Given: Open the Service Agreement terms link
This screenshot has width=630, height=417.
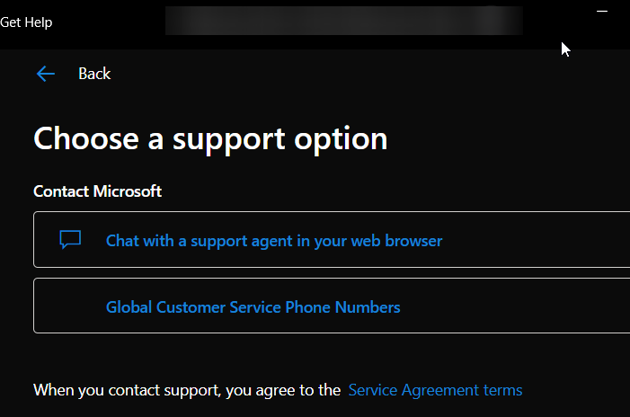Looking at the screenshot, I should pos(435,390).
